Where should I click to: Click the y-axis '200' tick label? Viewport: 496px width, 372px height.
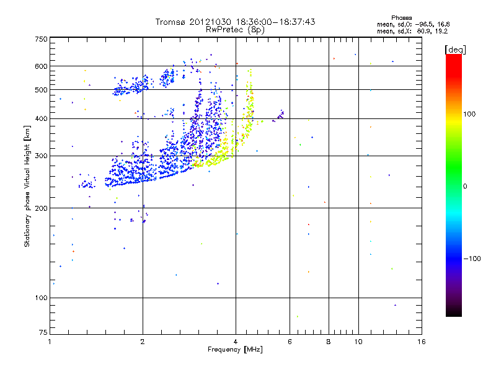(x=42, y=208)
